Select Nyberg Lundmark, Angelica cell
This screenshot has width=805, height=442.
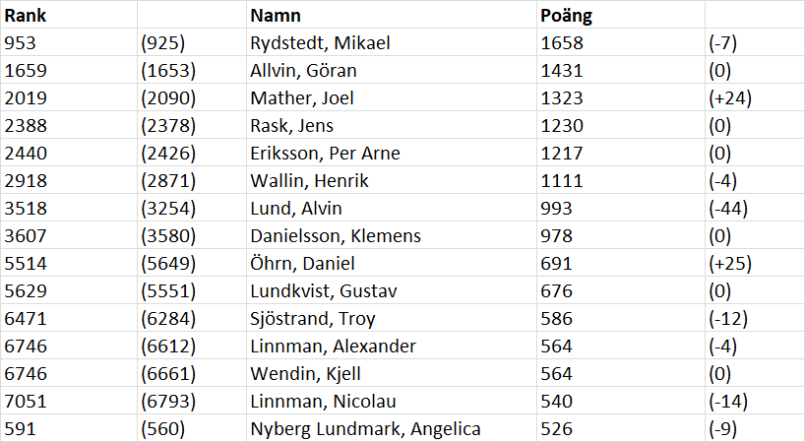365,429
